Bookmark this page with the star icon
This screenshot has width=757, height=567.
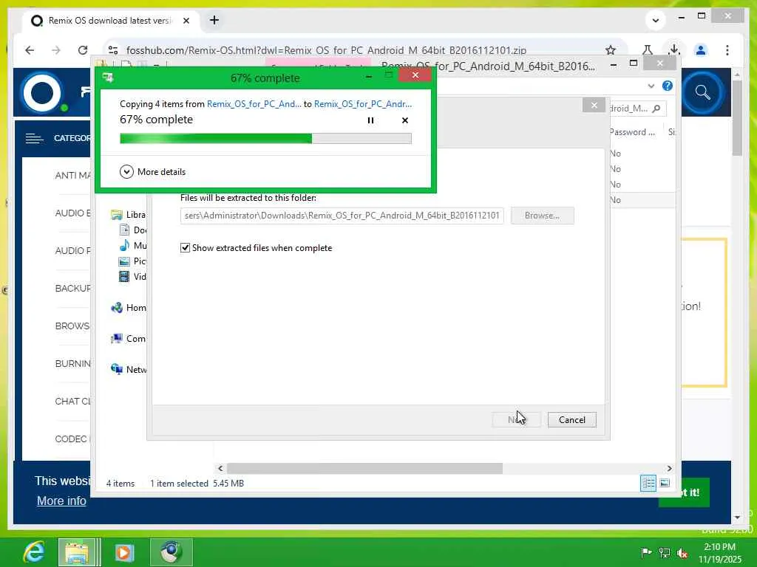610,50
